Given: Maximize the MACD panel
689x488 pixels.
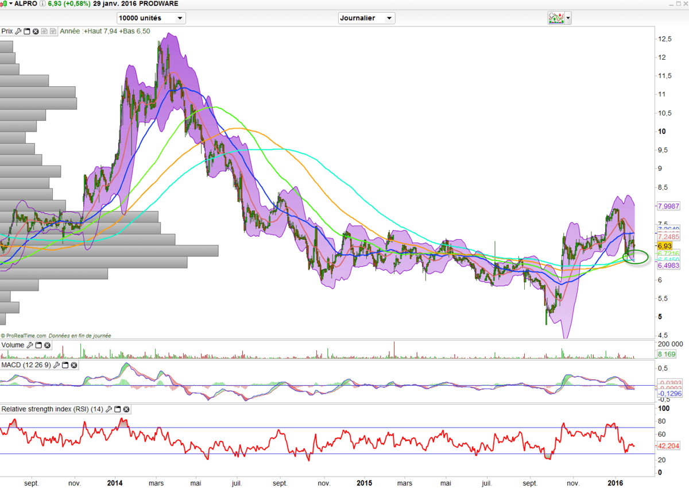Looking at the screenshot, I should 65,365.
